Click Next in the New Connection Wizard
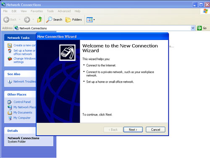Viewport: 210px width, 158px height. (133, 129)
